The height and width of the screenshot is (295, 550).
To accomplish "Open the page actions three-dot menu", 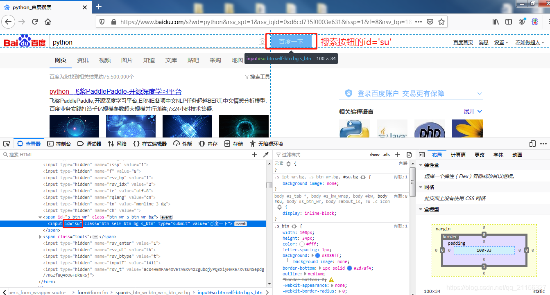I will (x=419, y=22).
